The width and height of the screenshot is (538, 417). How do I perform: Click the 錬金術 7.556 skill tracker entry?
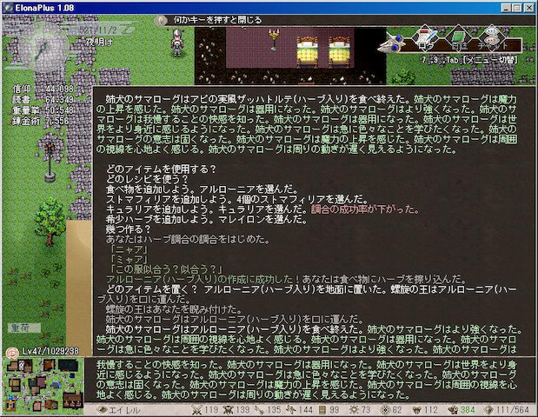pyautogui.click(x=41, y=121)
